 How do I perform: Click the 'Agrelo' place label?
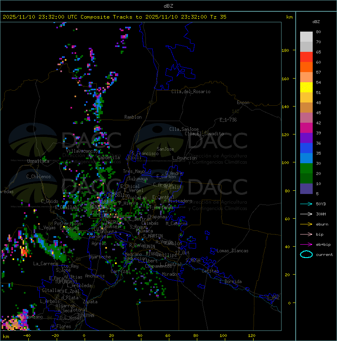click(x=99, y=243)
